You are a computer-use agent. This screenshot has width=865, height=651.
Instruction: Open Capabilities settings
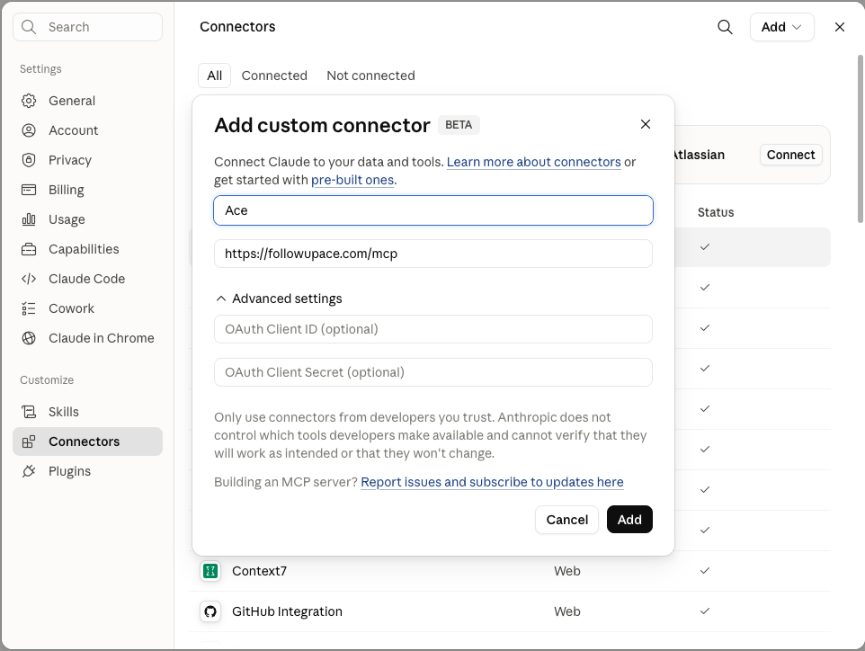[x=88, y=249]
